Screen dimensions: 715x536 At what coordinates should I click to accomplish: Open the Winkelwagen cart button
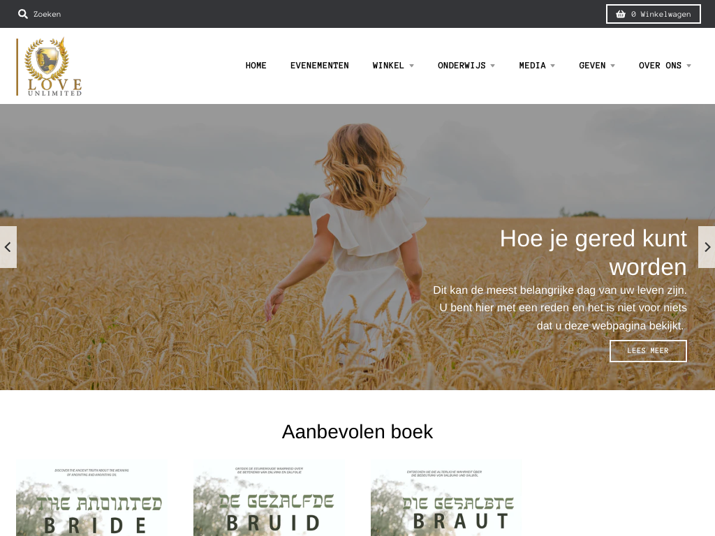coord(653,14)
